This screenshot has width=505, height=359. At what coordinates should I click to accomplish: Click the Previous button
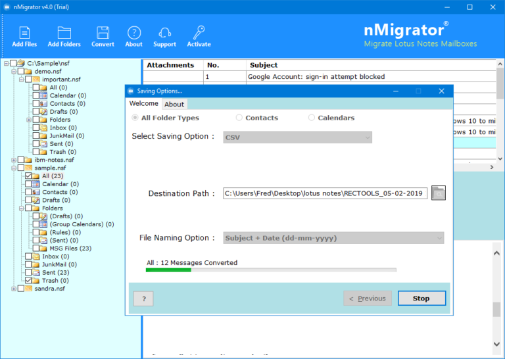point(367,299)
